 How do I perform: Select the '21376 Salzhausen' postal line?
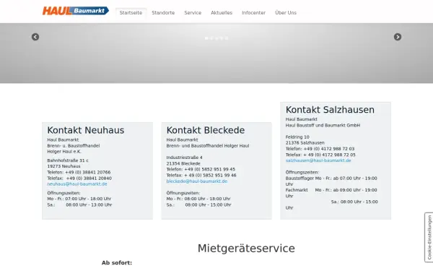click(305, 142)
